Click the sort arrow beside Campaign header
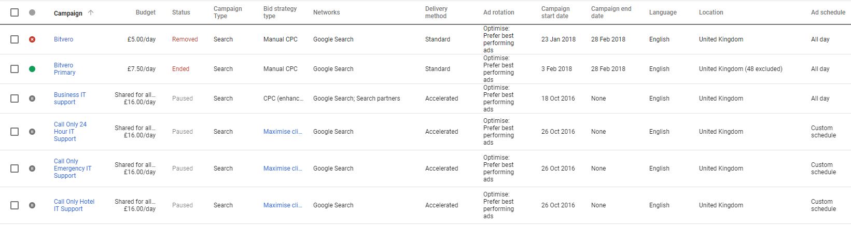This screenshot has width=851, height=225. point(91,13)
